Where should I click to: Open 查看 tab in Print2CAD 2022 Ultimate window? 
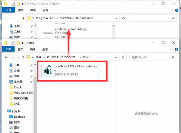(45, 10)
